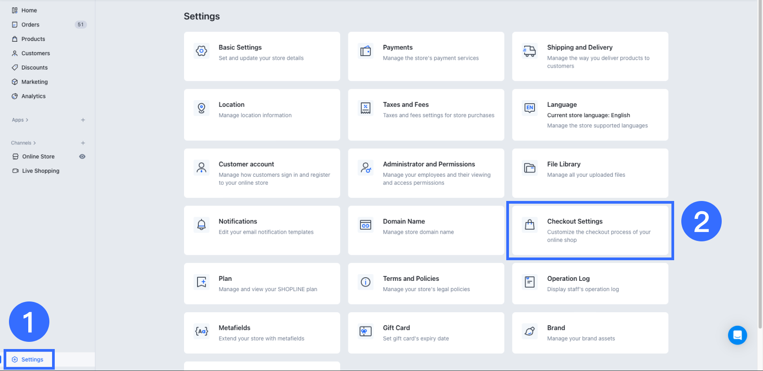
Task: Open the support chat bubble
Action: [x=737, y=335]
